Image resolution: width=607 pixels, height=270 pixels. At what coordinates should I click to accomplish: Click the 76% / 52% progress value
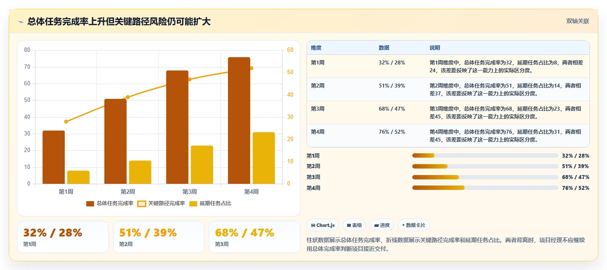[576, 188]
